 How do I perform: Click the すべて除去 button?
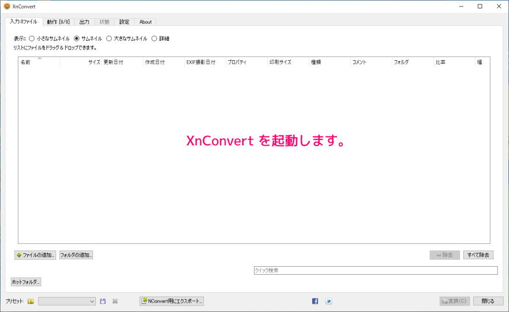click(x=479, y=255)
